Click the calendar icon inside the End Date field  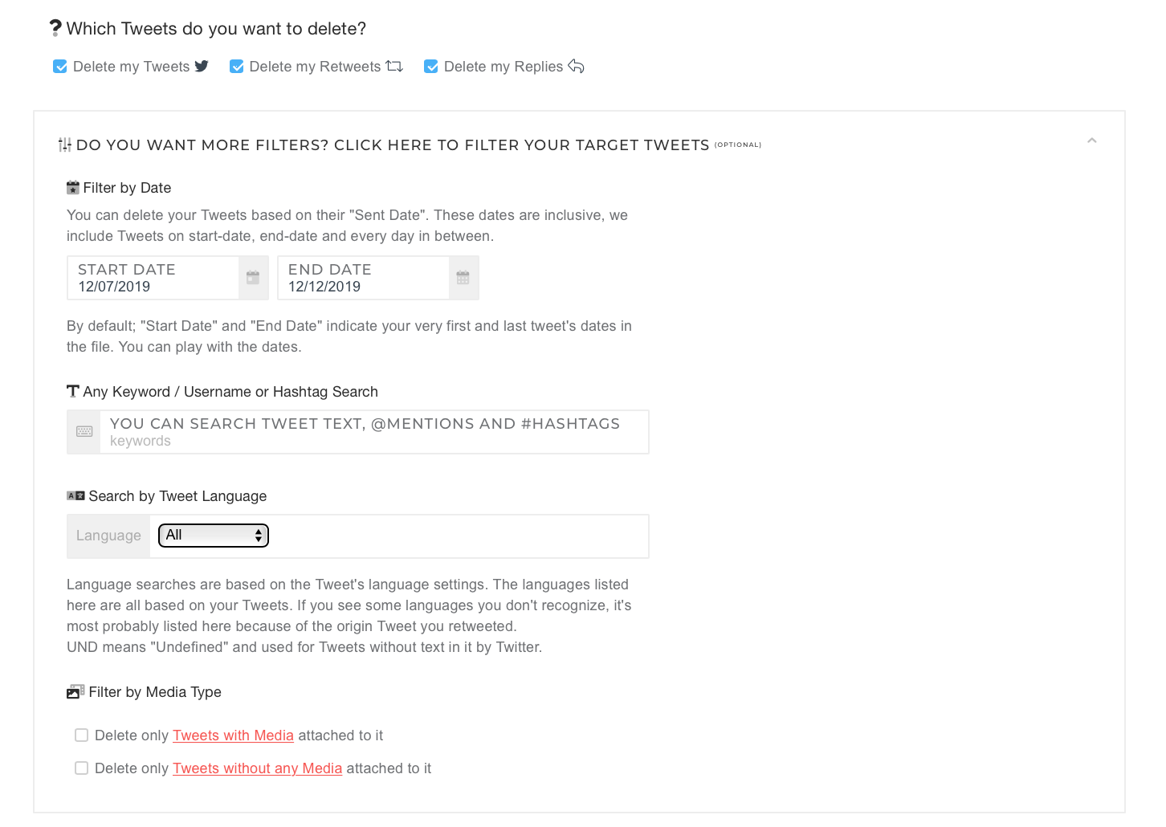pyautogui.click(x=463, y=277)
